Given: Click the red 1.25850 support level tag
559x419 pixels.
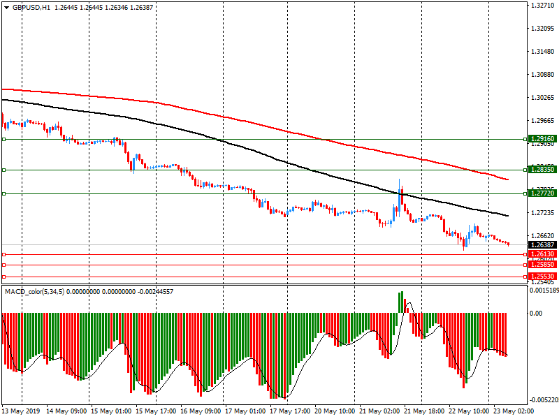Looking at the screenshot, I should tap(542, 265).
